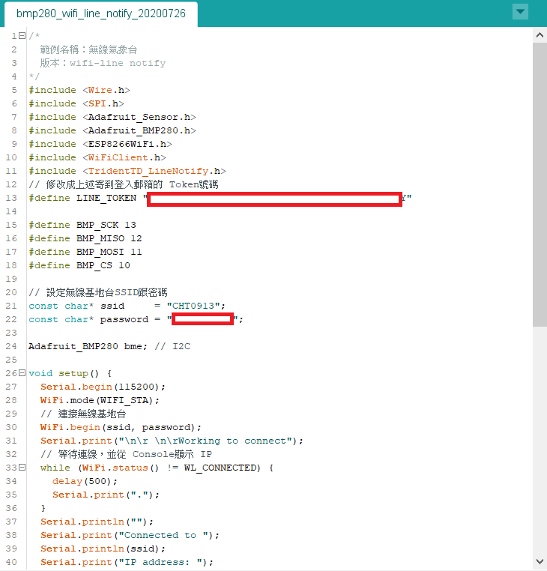Viewport: 547px width, 571px height.
Task: Click the #define BMP_CS 10 line
Action: click(x=79, y=265)
